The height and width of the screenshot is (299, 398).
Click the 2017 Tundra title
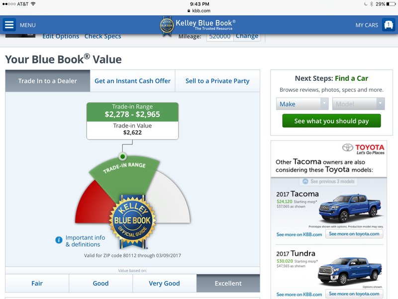(x=296, y=254)
